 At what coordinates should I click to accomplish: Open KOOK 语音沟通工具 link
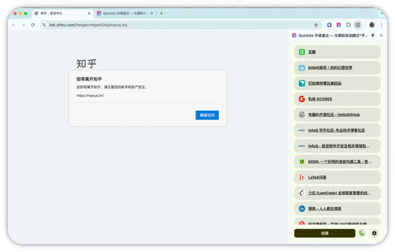click(339, 162)
